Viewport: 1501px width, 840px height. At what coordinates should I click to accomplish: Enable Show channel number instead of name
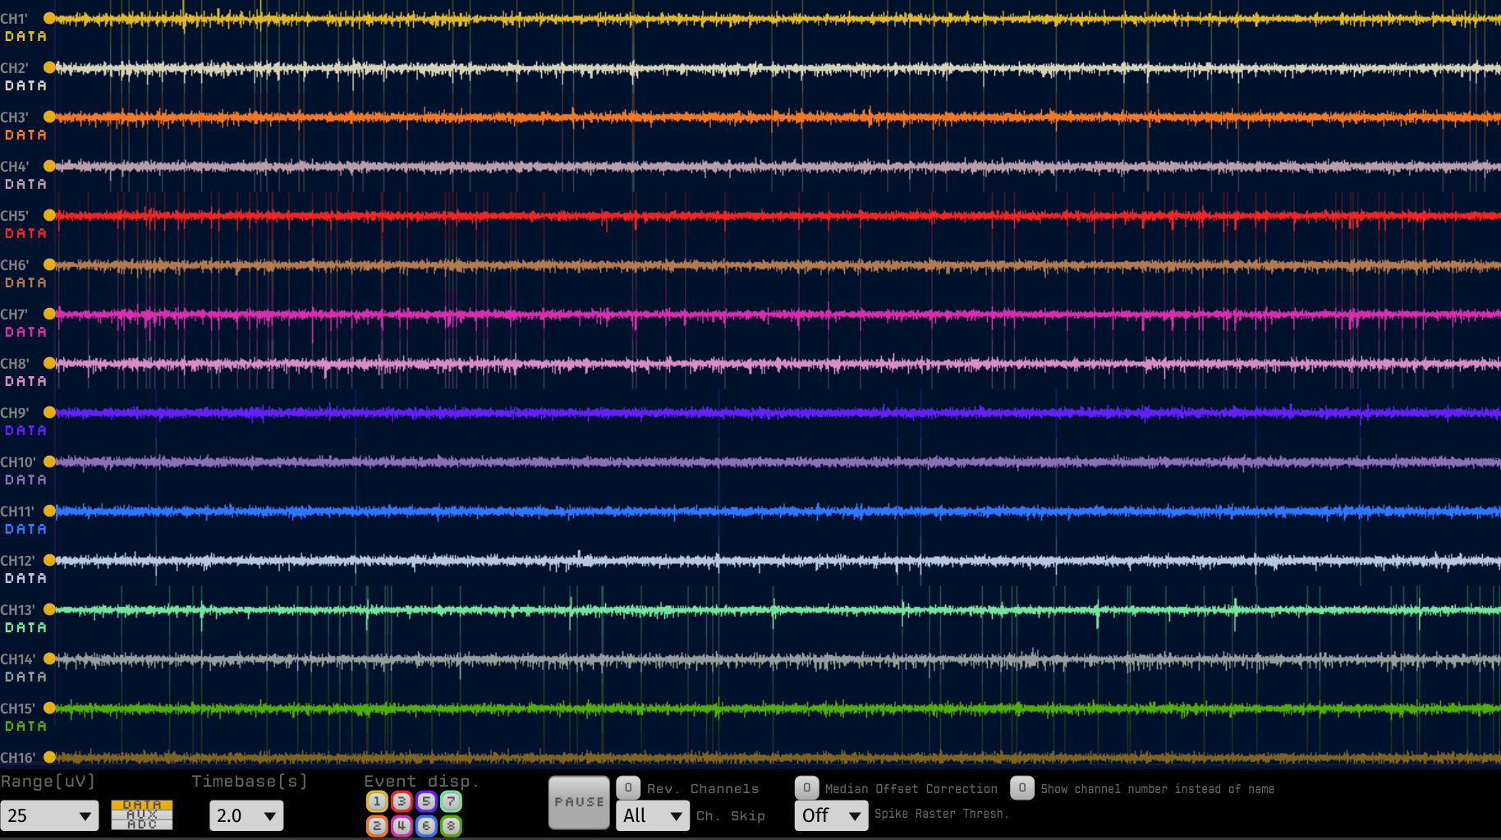click(x=1022, y=788)
